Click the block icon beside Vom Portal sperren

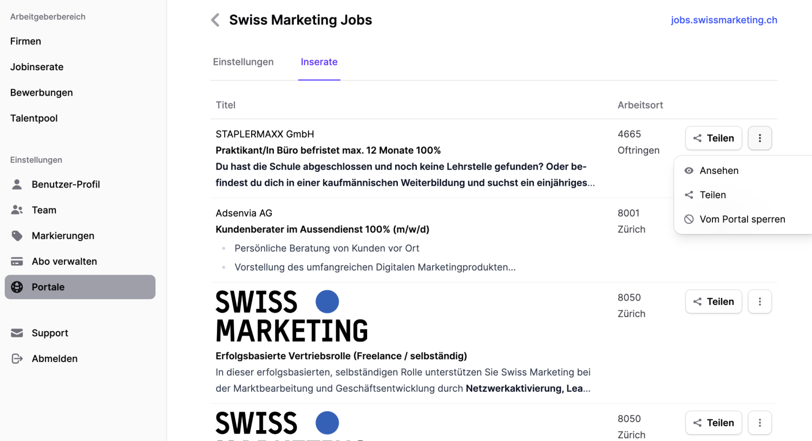[x=689, y=219]
